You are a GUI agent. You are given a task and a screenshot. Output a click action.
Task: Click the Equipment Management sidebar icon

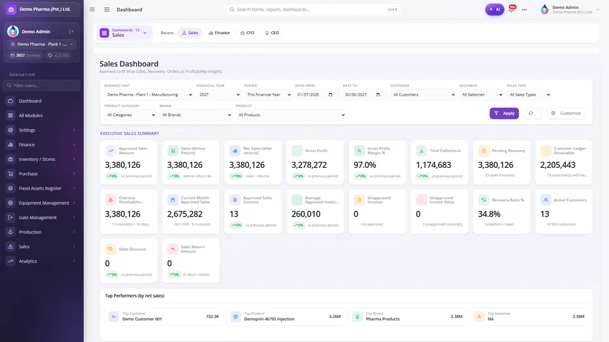tap(11, 203)
